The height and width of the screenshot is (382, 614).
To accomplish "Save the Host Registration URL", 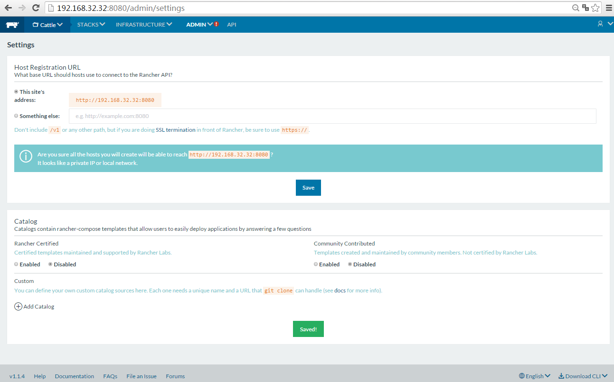I will (308, 188).
